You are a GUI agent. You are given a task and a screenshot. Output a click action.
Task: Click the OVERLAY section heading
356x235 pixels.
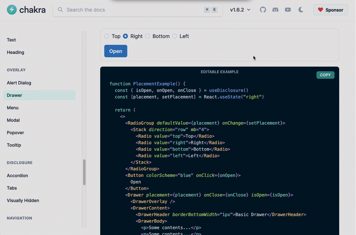coord(16,70)
